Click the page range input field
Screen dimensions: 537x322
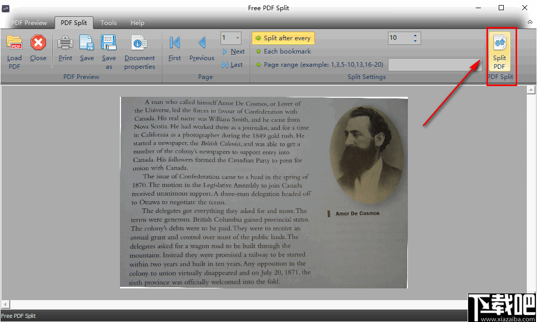(434, 64)
